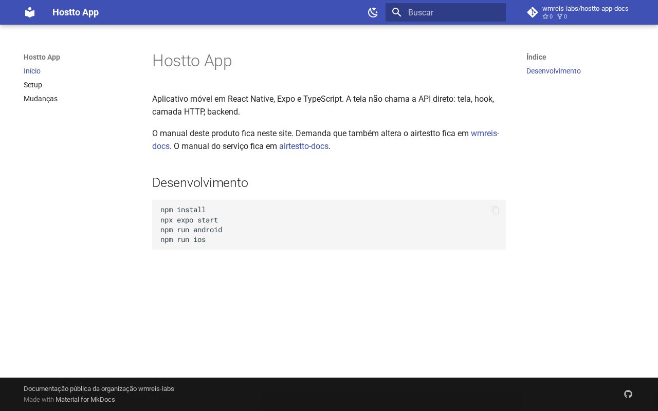The width and height of the screenshot is (658, 411).
Task: Follow the wmreis-docs link
Action: coord(485,134)
